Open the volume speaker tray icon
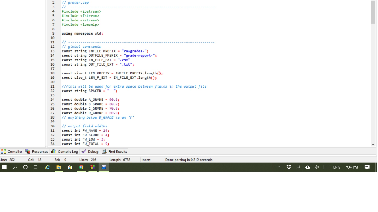Screen dimensions: 378x212 pos(317,167)
